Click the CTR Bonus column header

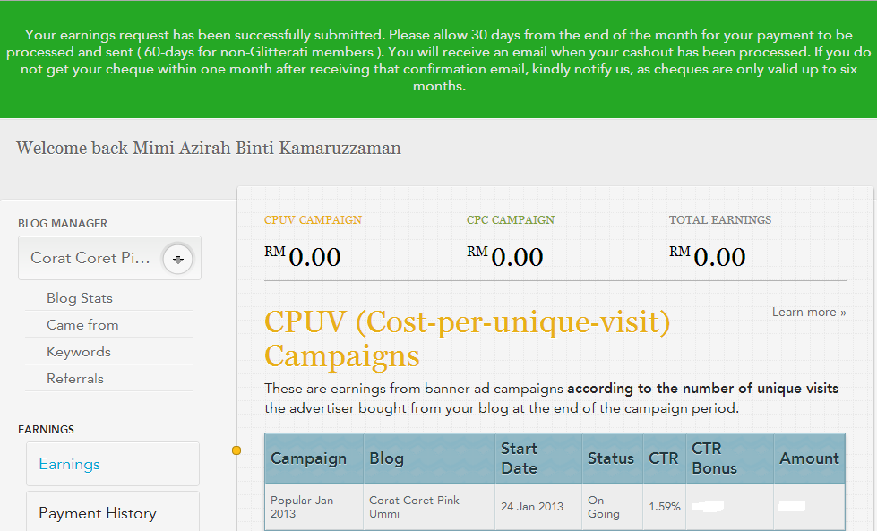click(x=714, y=458)
